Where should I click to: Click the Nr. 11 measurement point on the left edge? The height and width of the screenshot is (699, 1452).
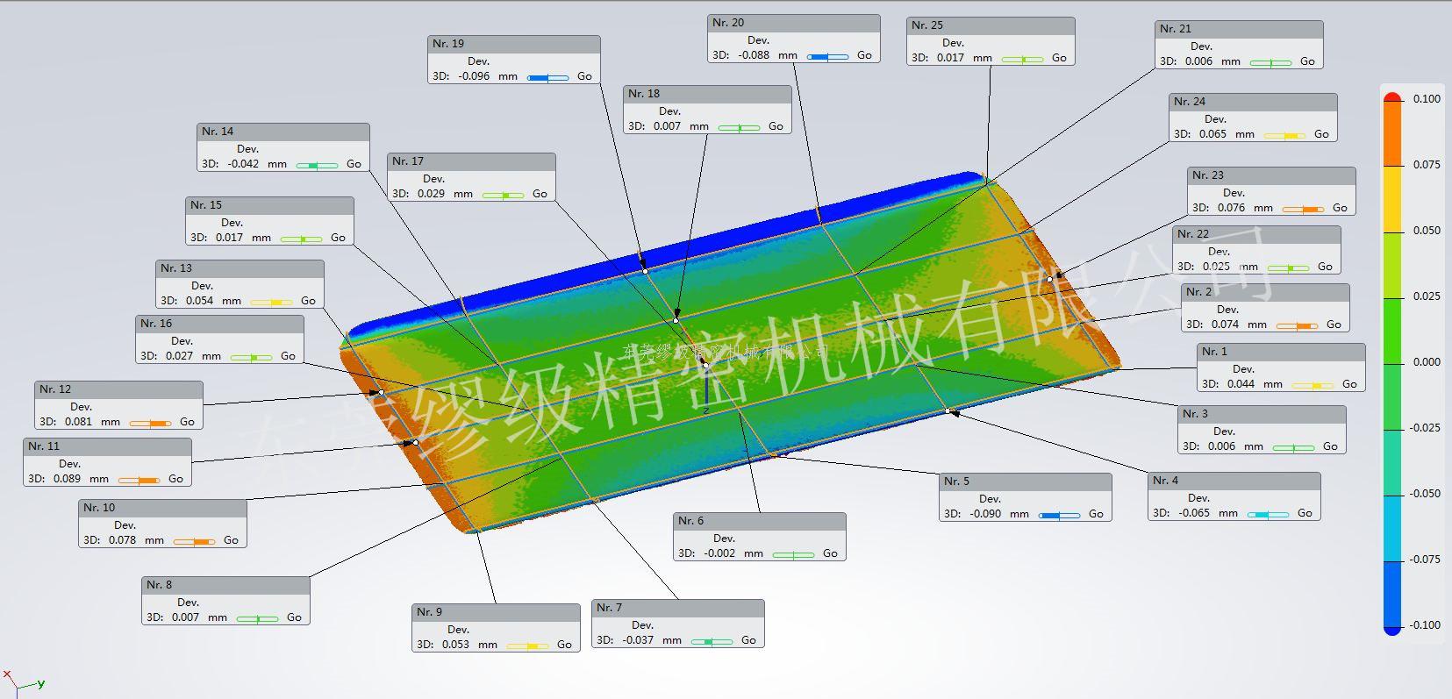pyautogui.click(x=415, y=443)
